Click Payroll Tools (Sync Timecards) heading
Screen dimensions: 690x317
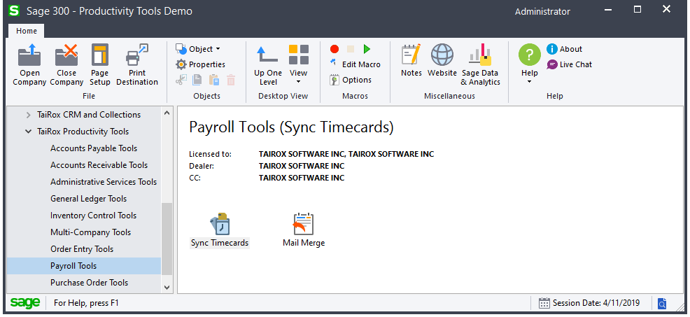pos(291,127)
